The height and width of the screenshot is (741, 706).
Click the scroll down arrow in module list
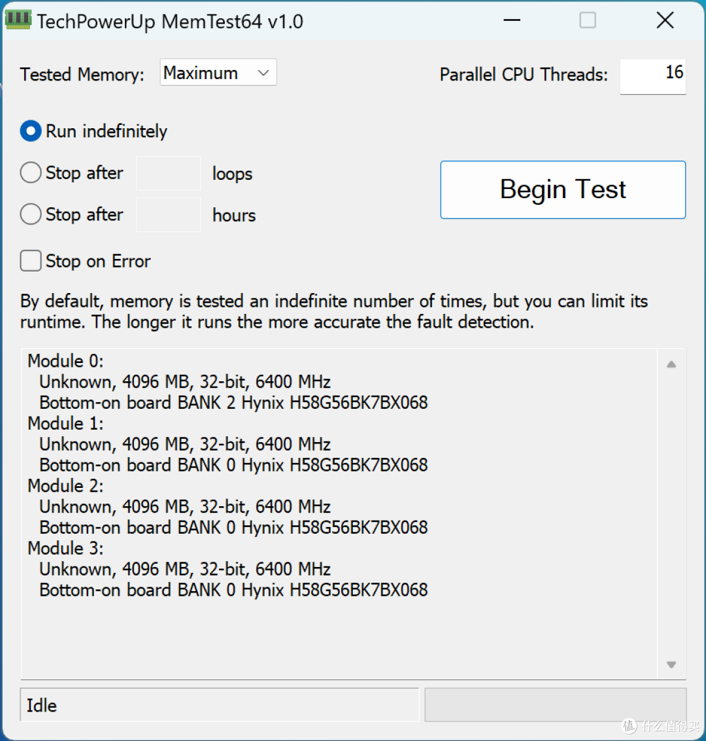(671, 664)
